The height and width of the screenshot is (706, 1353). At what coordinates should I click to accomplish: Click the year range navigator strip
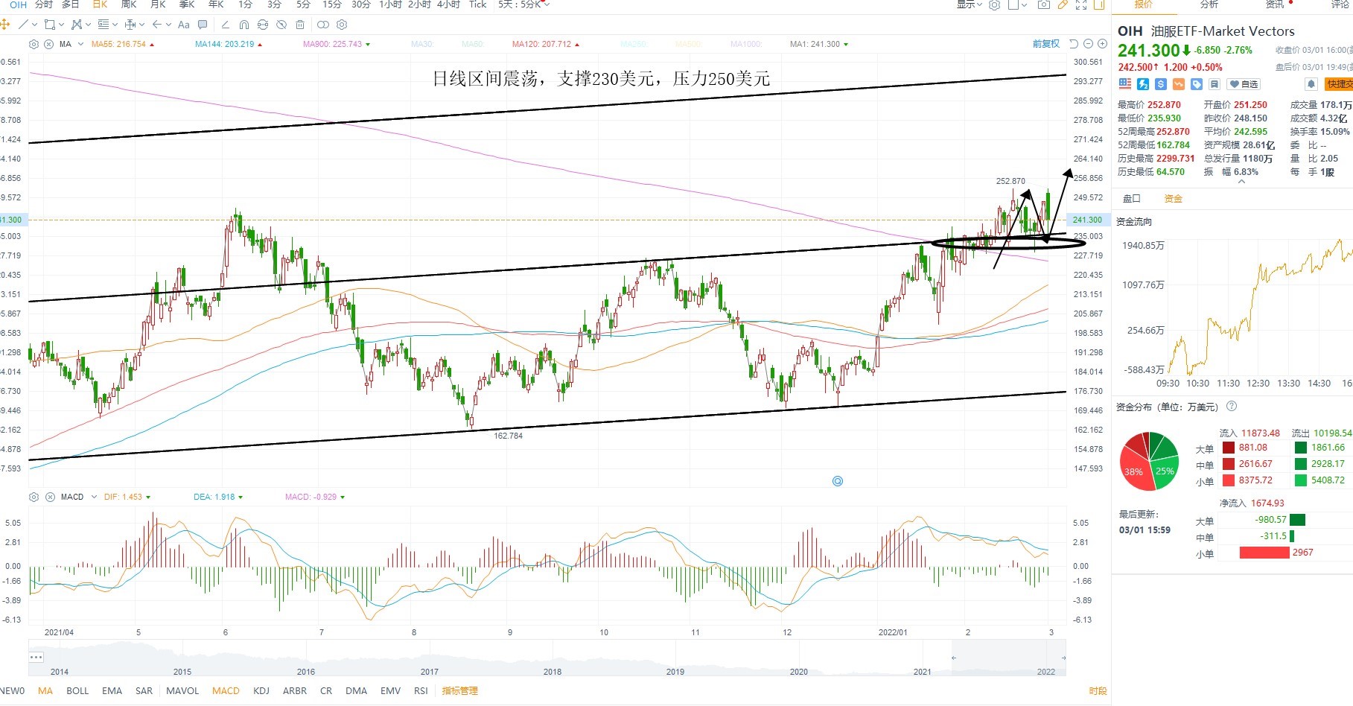click(x=547, y=658)
